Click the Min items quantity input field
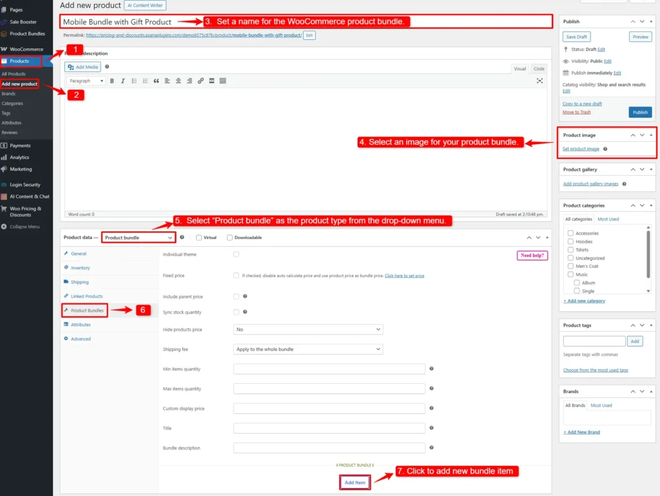660x496 pixels. click(x=329, y=369)
